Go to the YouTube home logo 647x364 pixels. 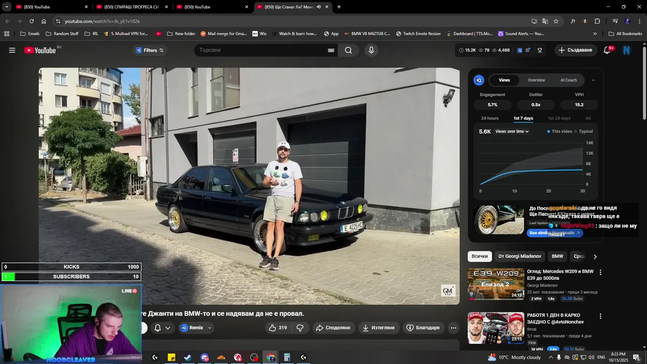(x=40, y=50)
